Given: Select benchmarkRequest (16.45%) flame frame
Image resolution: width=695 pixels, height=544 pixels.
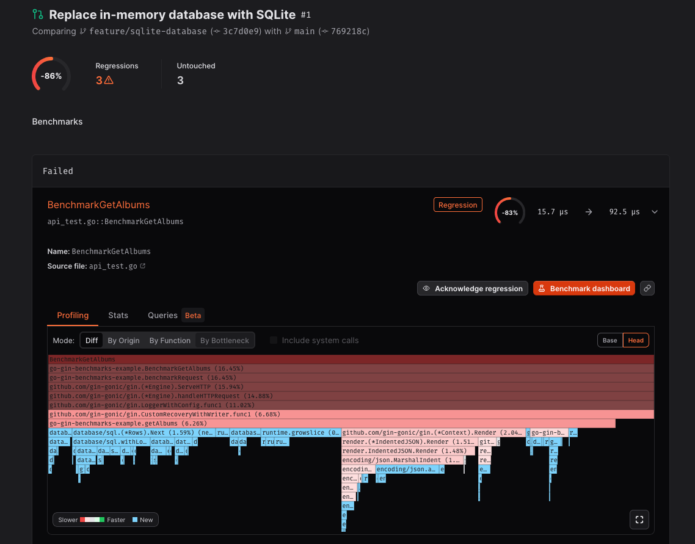Looking at the screenshot, I should pyautogui.click(x=351, y=378).
